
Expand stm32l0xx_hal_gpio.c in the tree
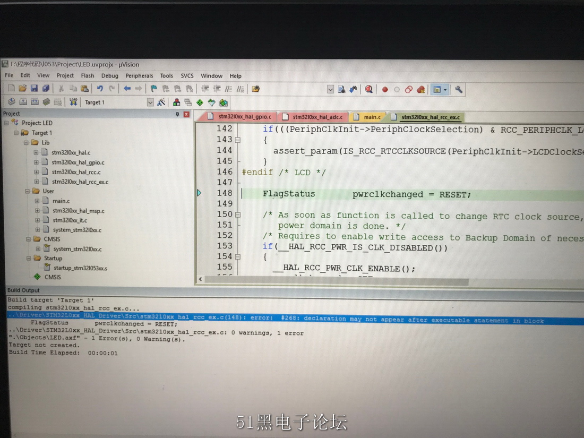[x=36, y=162]
